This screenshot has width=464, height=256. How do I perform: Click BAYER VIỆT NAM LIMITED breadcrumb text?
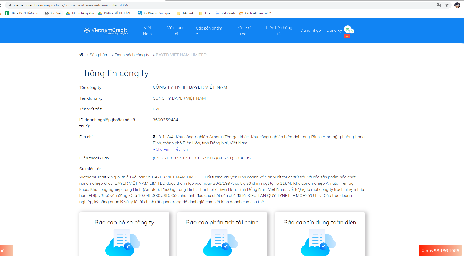pos(181,55)
